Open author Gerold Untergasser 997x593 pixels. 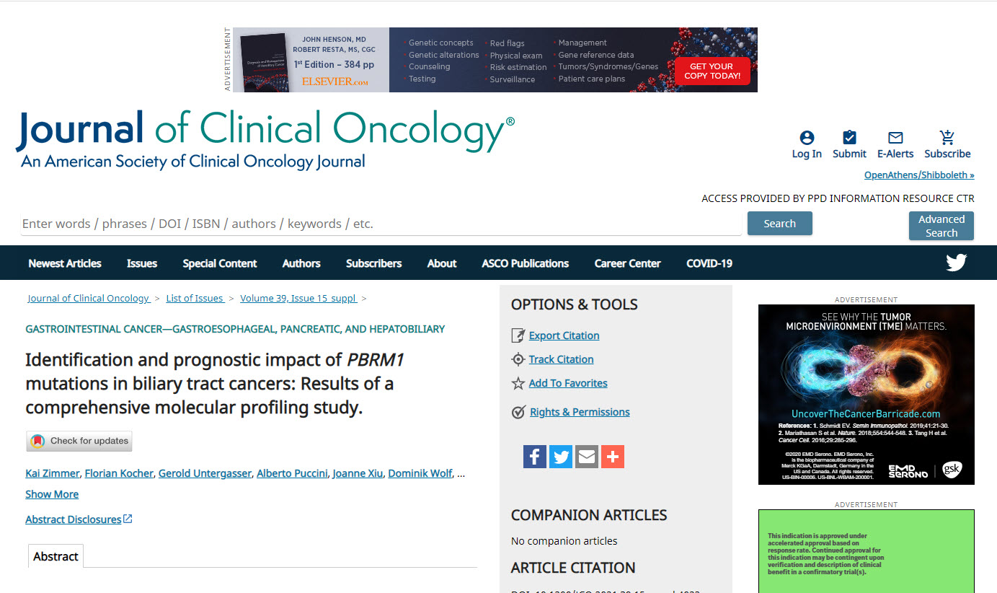tap(205, 473)
